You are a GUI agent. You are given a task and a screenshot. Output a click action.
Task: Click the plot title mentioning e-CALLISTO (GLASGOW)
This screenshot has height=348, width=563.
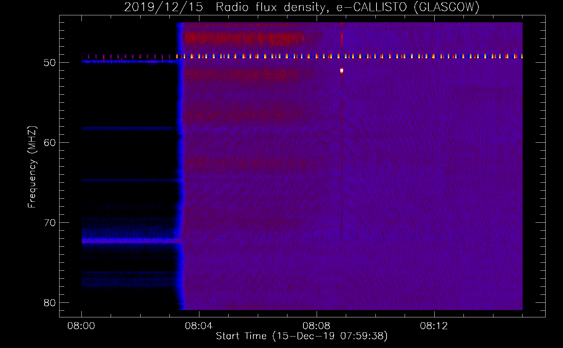click(x=302, y=7)
